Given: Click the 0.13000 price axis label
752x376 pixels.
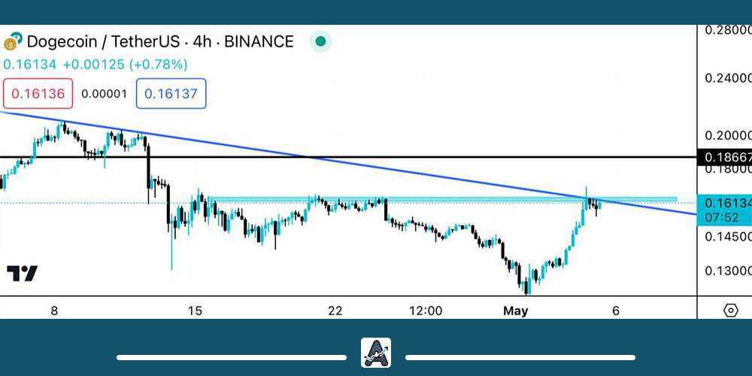Looking at the screenshot, I should (727, 271).
